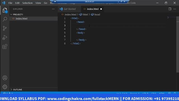The height and width of the screenshot is (101, 179).
Task: Close the Visual Studio Code window
Action: click(175, 3)
